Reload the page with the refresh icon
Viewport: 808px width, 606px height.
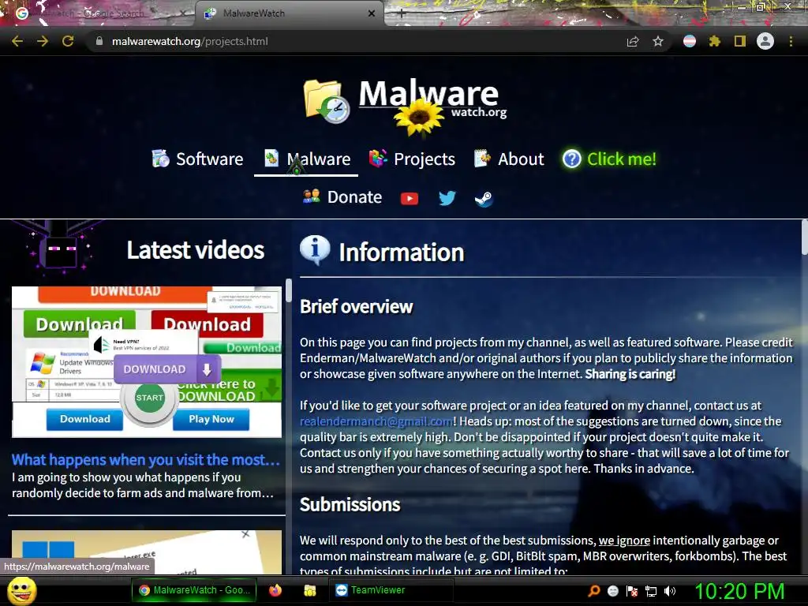tap(68, 41)
